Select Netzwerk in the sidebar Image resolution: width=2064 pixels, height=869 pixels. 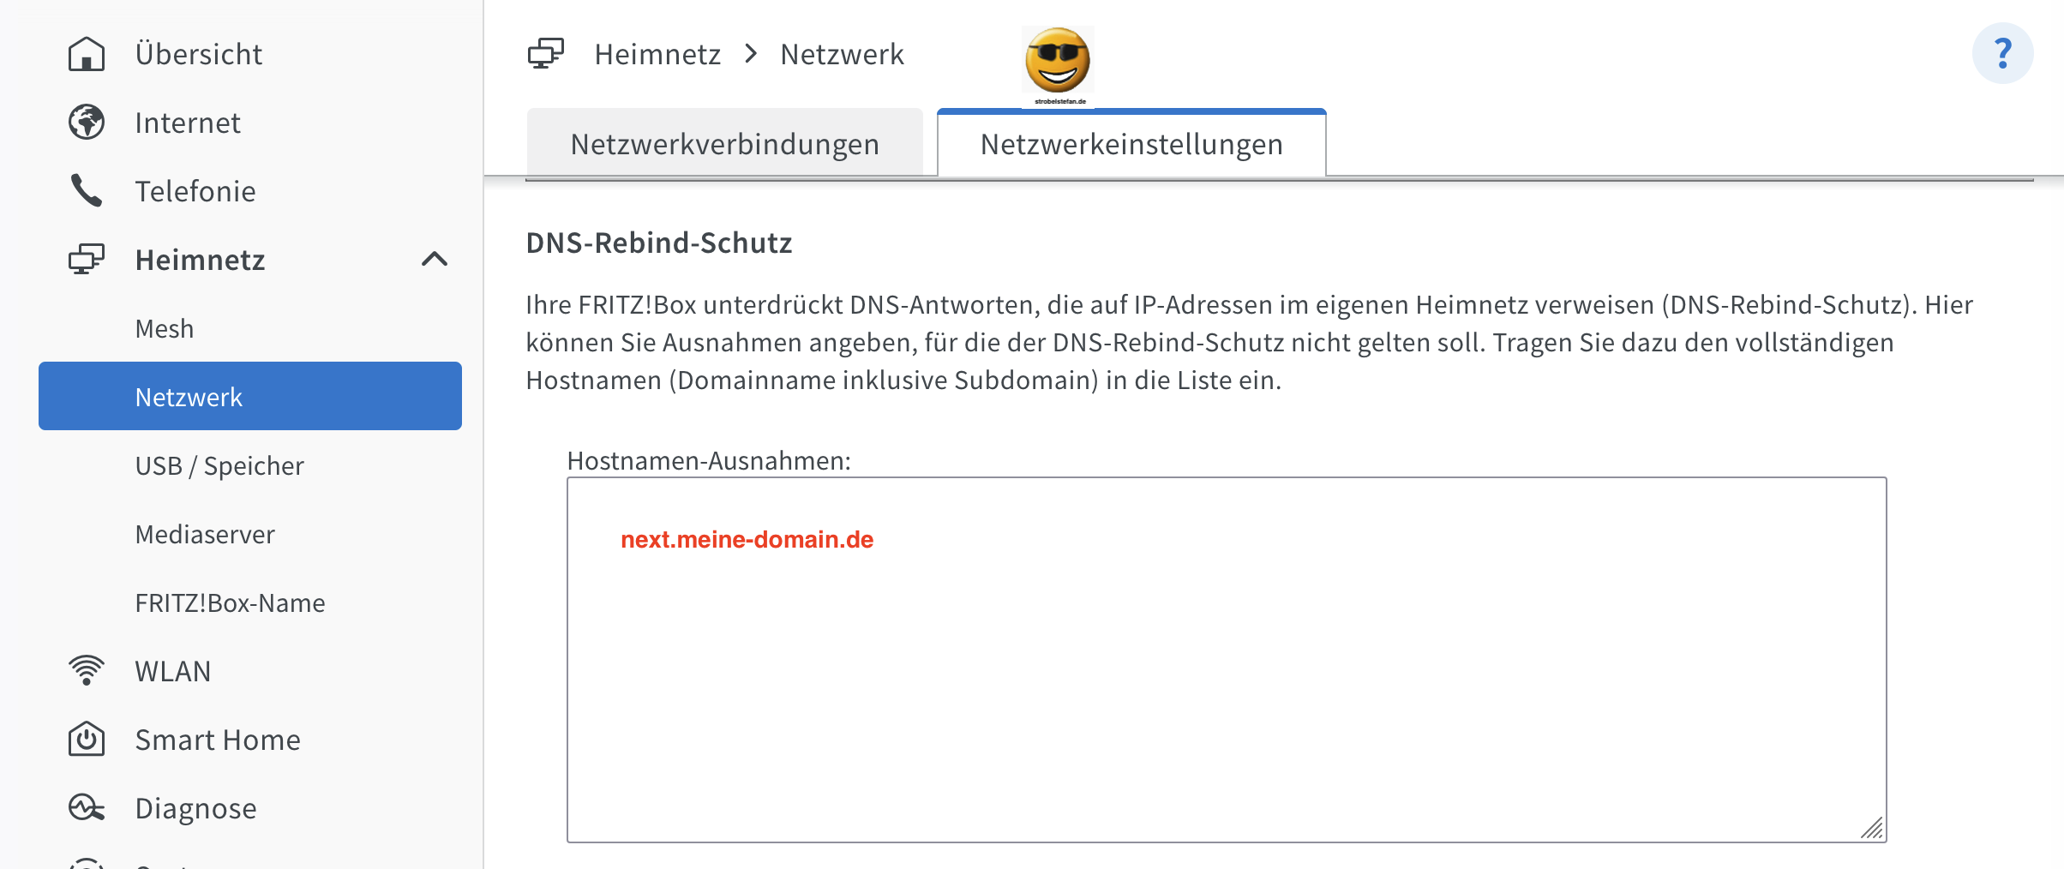tap(188, 396)
